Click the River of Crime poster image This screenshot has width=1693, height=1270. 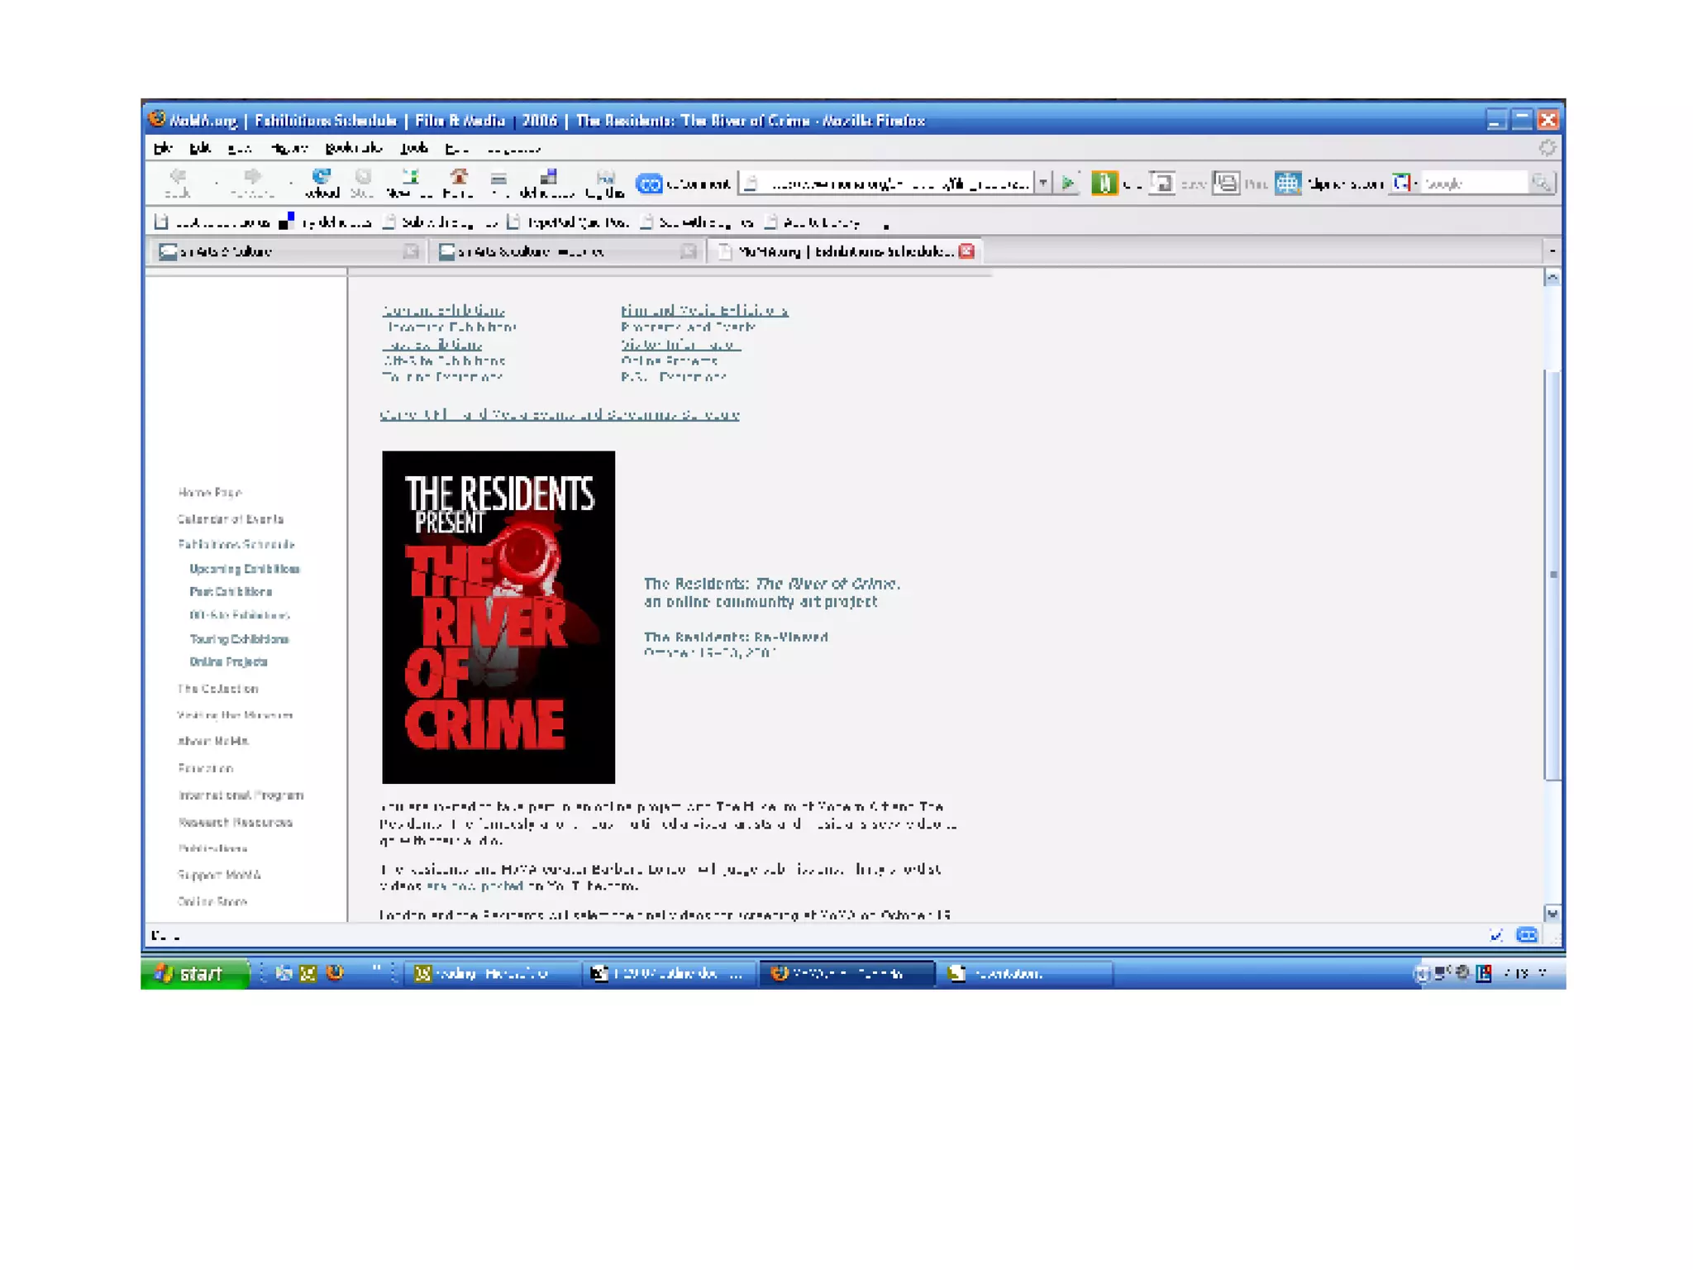coord(498,617)
